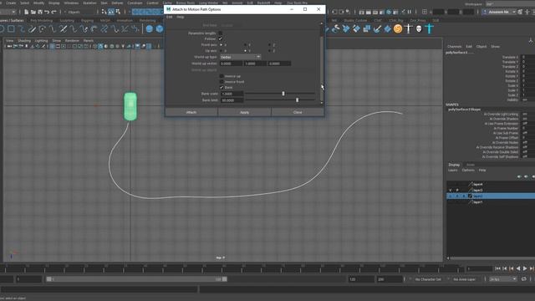Open the World up type dropdown
Image resolution: width=535 pixels, height=301 pixels.
pos(240,57)
